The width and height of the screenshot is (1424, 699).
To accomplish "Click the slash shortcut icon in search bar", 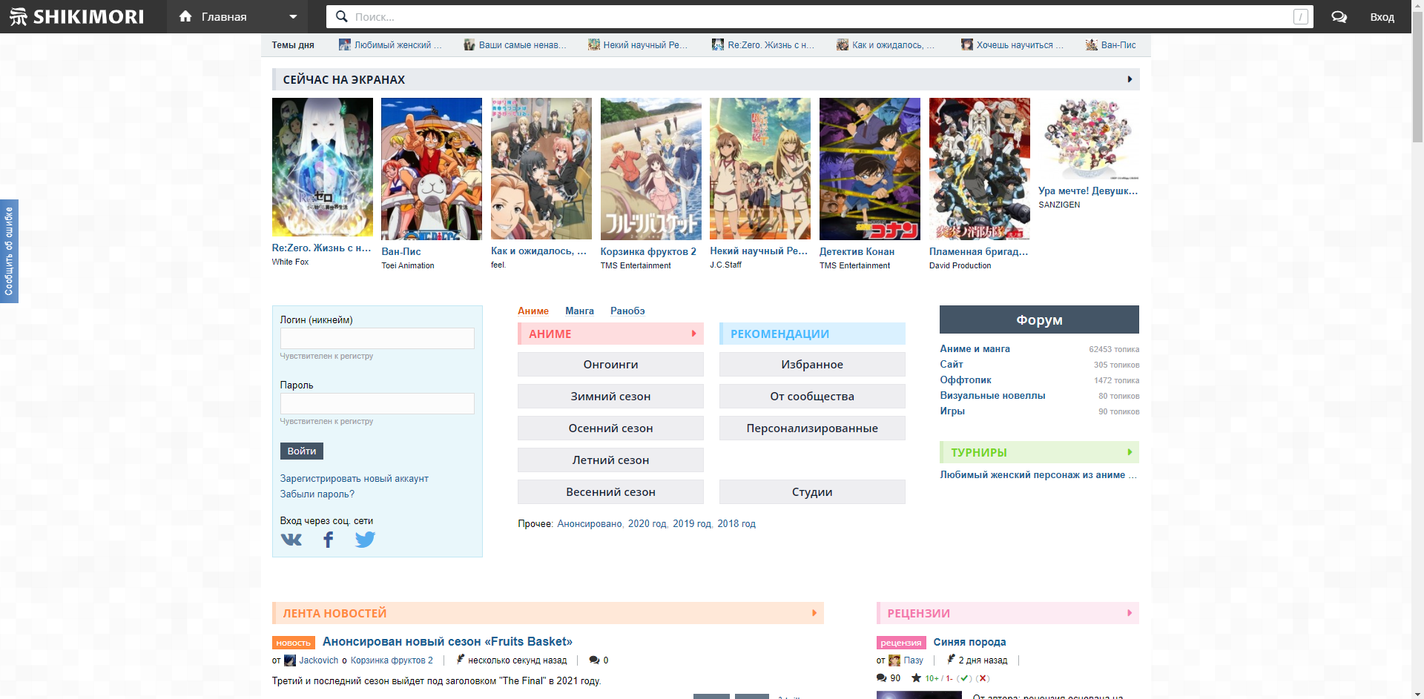I will point(1301,16).
